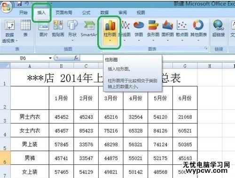Select column H header

pyautogui.click(x=210, y=66)
